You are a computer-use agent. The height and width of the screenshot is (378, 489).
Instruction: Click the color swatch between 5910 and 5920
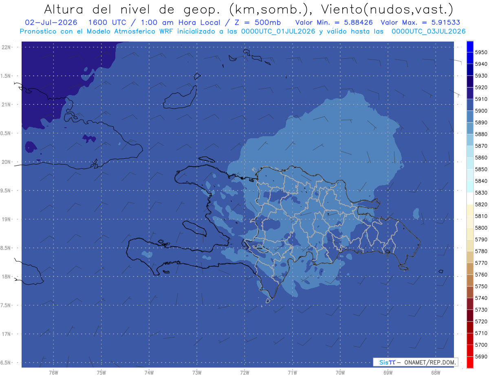(x=470, y=93)
